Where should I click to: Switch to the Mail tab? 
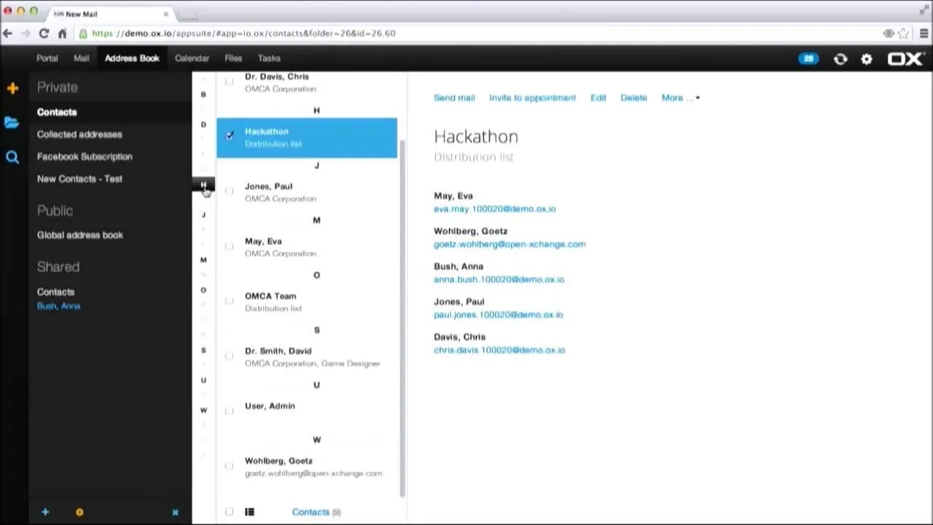(x=82, y=58)
